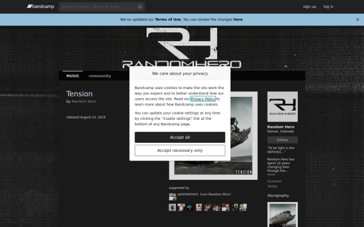Click the eighth supporter avatar in row

pyautogui.click(x=234, y=207)
